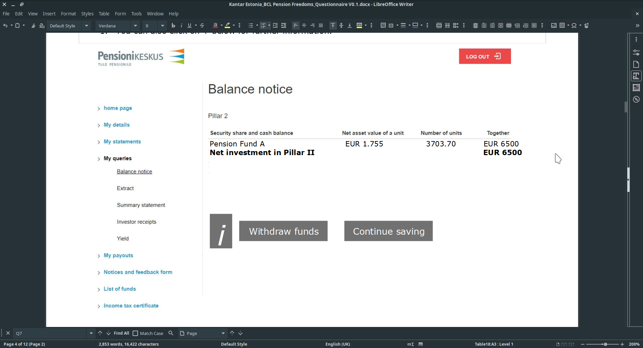Open the underline style dropdown arrow
Image resolution: width=643 pixels, height=348 pixels.
click(x=196, y=25)
